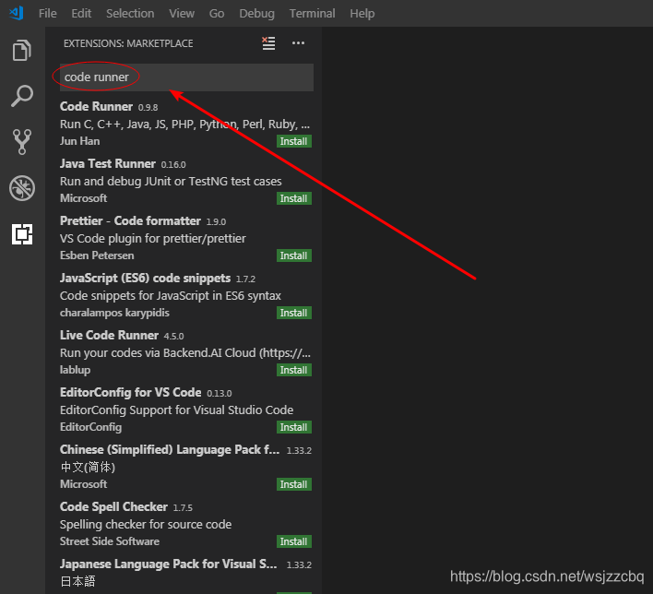Install the Java Test Runner extension

[x=294, y=198]
